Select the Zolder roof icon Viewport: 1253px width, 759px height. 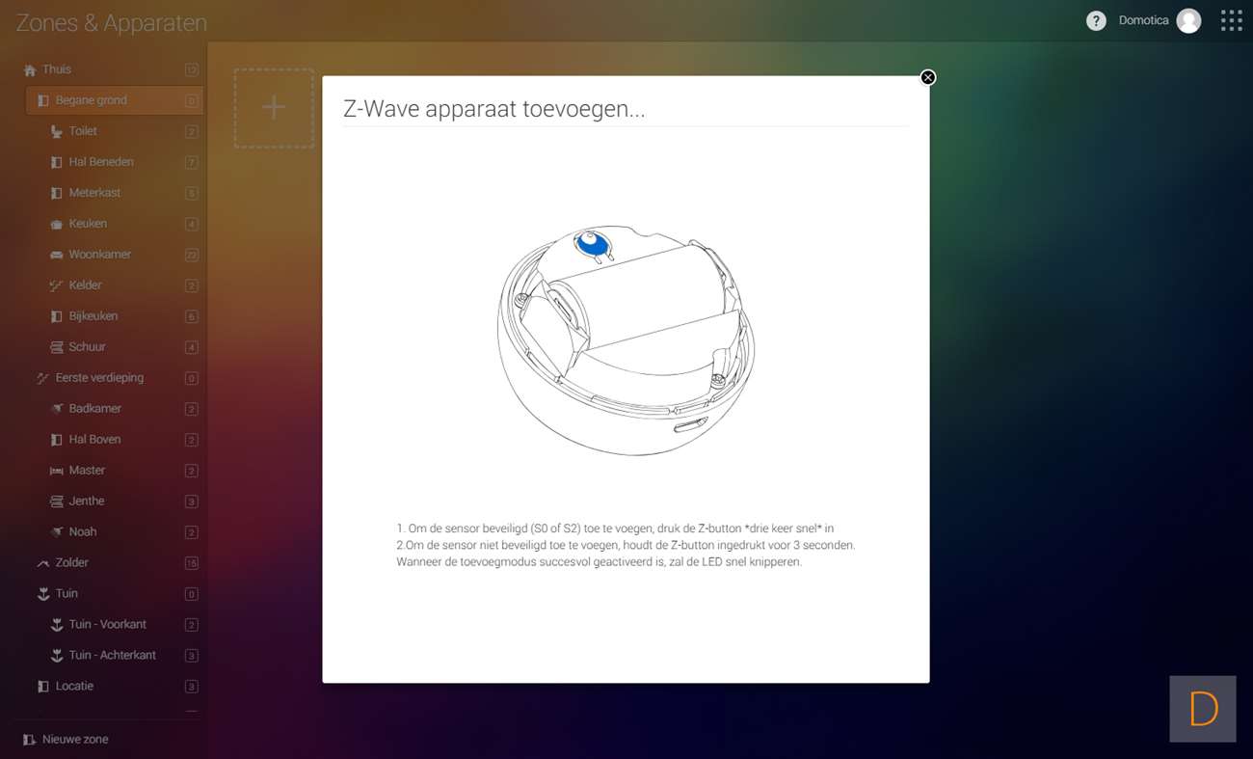pos(42,563)
